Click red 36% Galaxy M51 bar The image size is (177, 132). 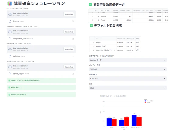coord(139,121)
